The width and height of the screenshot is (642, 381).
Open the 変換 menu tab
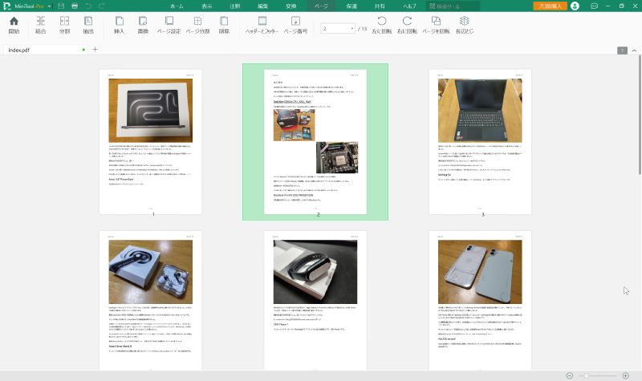click(x=291, y=6)
